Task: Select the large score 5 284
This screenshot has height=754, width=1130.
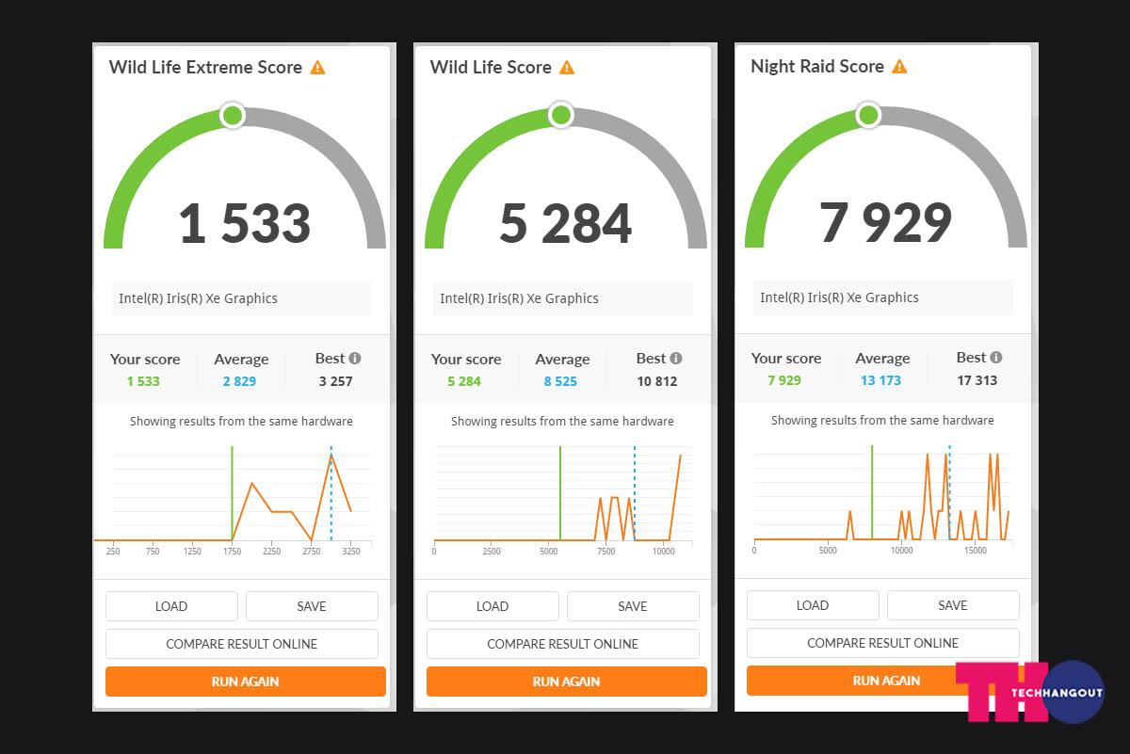Action: [566, 224]
